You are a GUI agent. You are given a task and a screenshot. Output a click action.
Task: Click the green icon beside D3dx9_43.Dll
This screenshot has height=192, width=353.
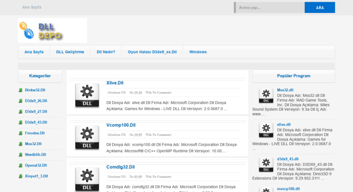click(20, 123)
